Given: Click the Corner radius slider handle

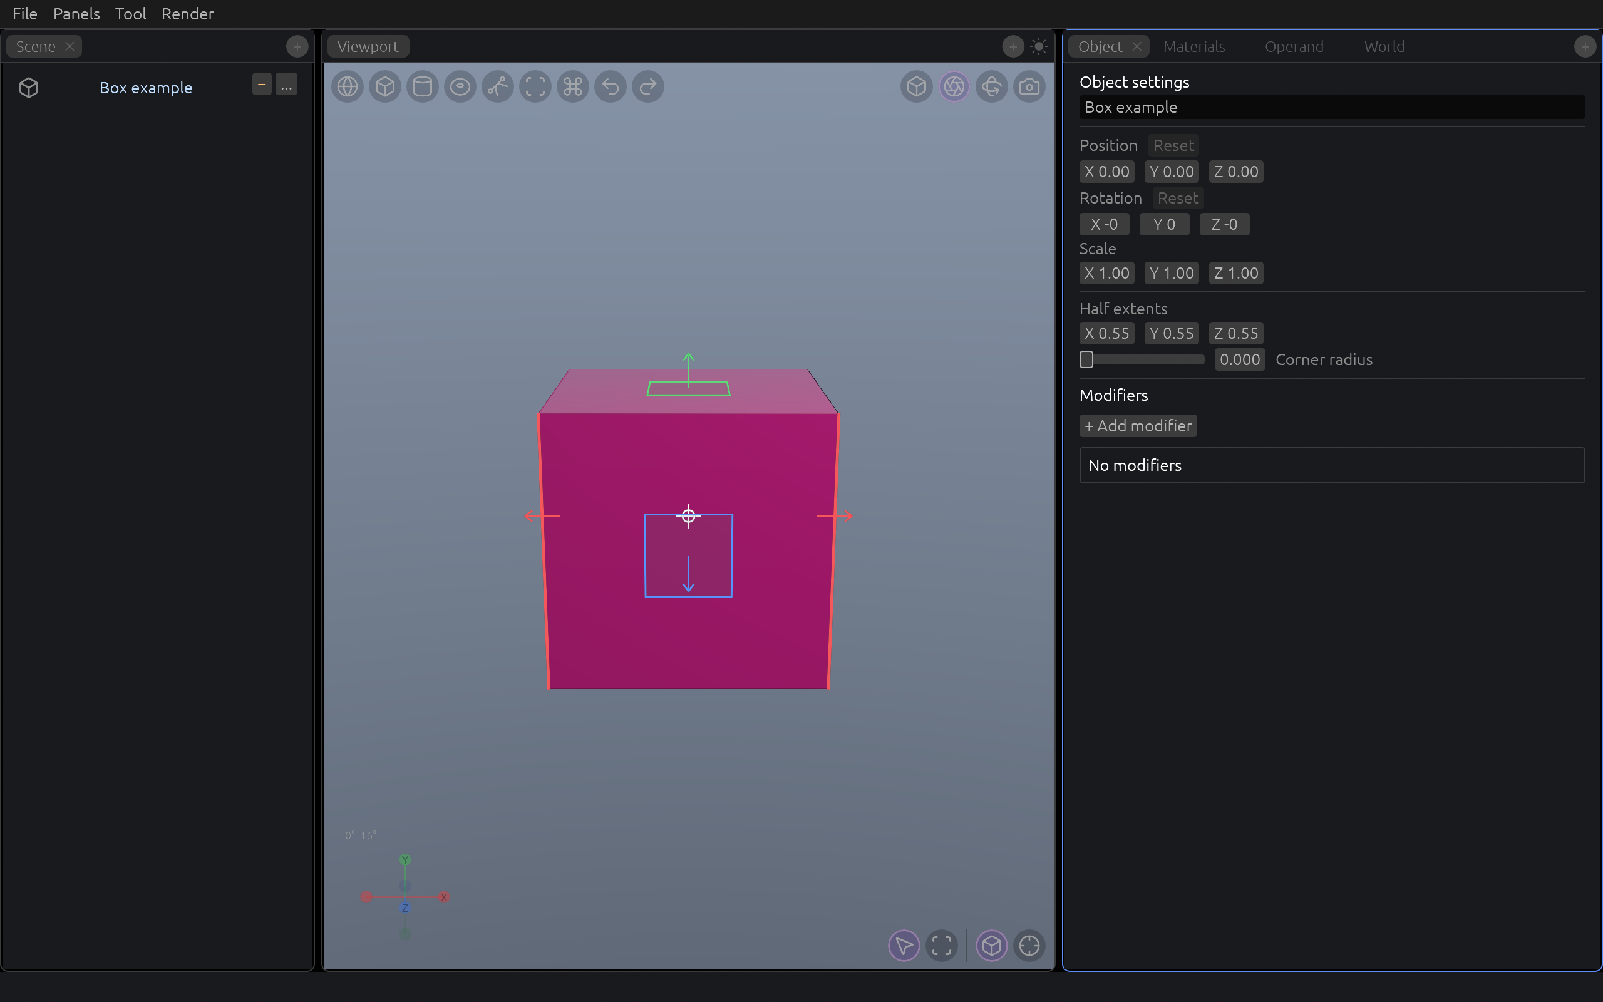Looking at the screenshot, I should 1086,360.
